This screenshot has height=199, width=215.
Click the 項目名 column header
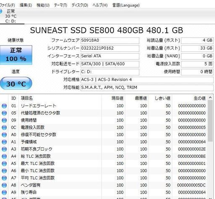[60, 98]
